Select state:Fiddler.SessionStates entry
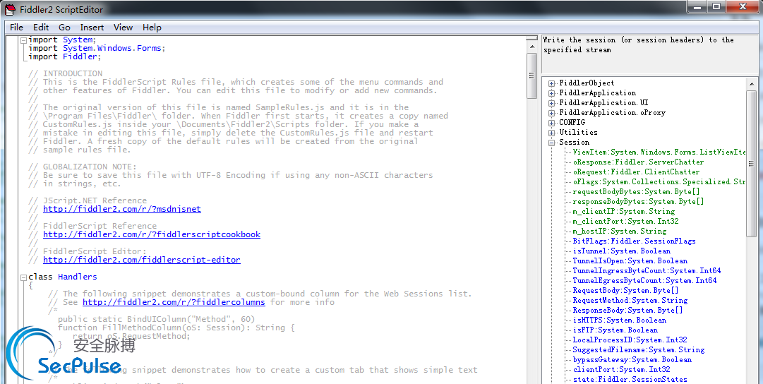 click(630, 379)
